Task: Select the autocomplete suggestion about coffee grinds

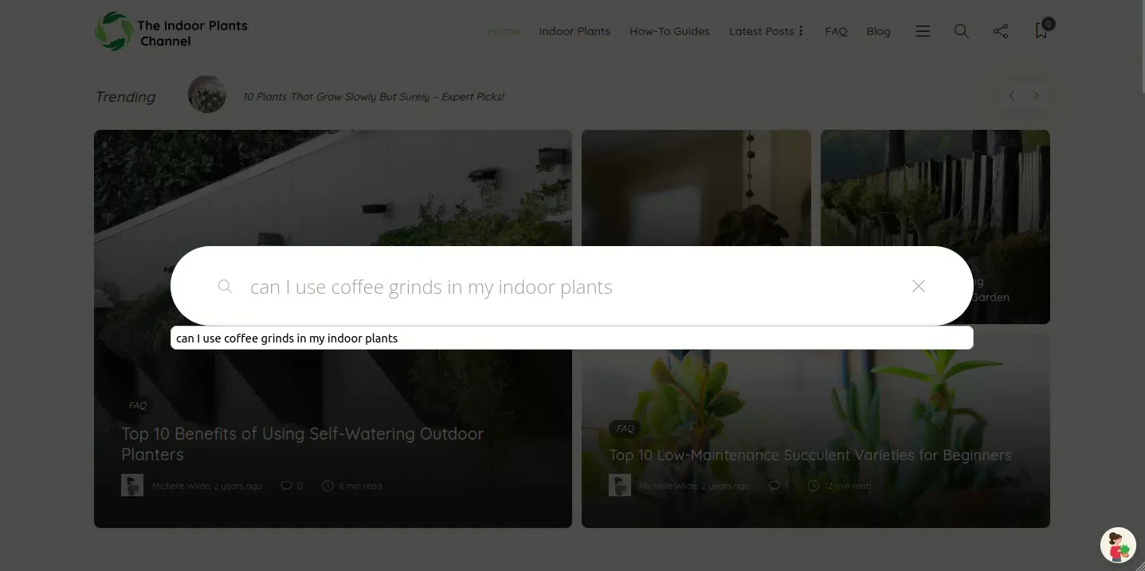Action: coord(571,338)
